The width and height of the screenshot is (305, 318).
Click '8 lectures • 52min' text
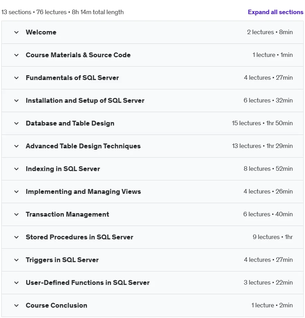pyautogui.click(x=268, y=169)
